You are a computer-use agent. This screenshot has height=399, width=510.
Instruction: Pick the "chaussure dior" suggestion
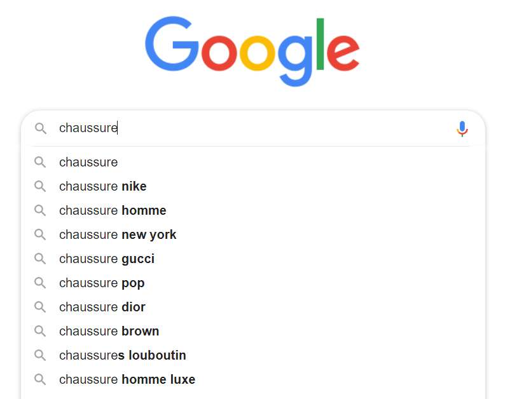click(102, 307)
